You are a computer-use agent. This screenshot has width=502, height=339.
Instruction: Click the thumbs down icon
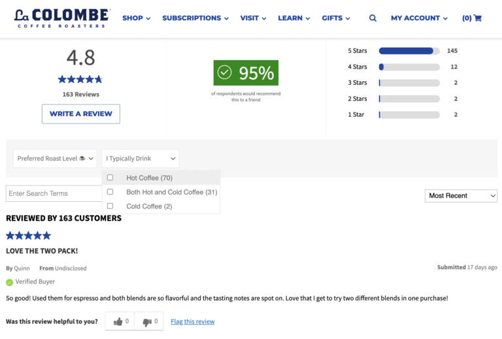pyautogui.click(x=147, y=321)
